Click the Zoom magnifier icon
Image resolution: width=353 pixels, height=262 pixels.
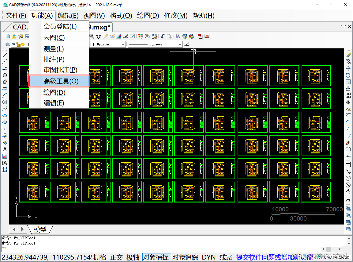(x=92, y=36)
